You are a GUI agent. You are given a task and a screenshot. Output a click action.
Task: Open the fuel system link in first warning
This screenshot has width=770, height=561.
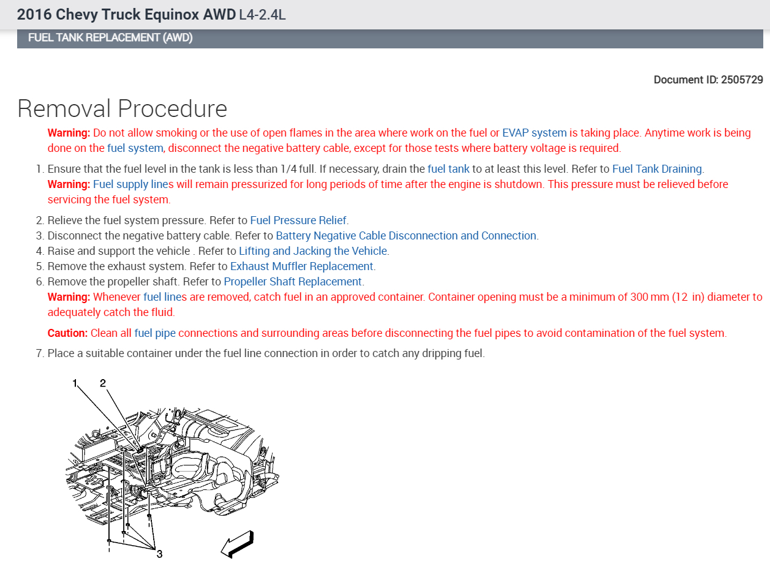[135, 148]
